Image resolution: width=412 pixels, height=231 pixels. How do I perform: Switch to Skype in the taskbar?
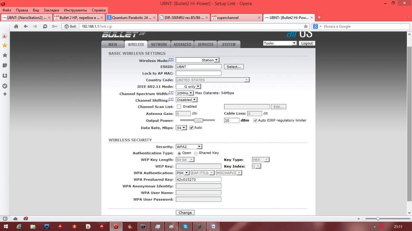(185, 227)
